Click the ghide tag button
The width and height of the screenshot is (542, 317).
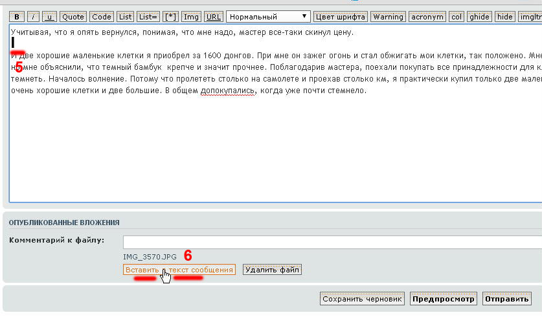pos(480,17)
